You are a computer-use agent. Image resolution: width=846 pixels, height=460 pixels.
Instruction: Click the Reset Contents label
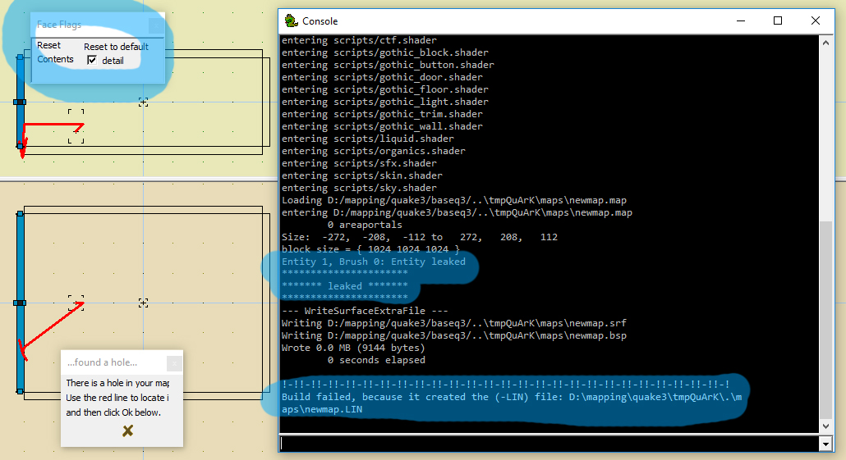55,52
